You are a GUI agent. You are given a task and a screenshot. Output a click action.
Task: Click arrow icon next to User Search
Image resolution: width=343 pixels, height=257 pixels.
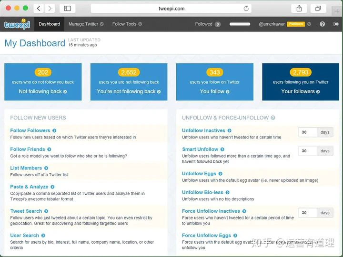click(43, 236)
